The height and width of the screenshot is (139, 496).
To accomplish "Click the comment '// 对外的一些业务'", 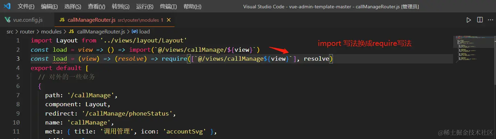I will [67, 77].
